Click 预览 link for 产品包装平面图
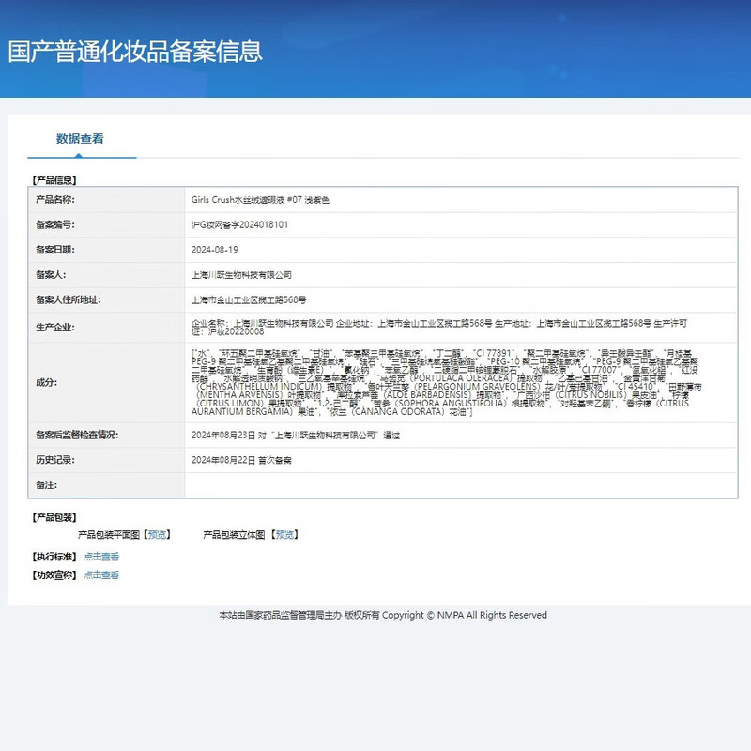 click(x=157, y=534)
